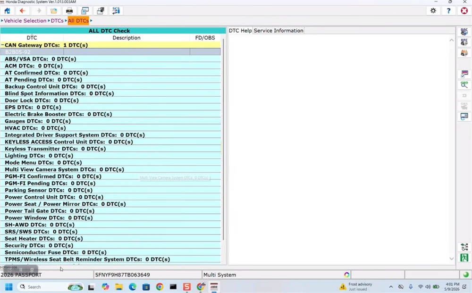Screen dimensions: 472x293
Task: Select AT Confirmed DTCs row
Action: point(110,73)
